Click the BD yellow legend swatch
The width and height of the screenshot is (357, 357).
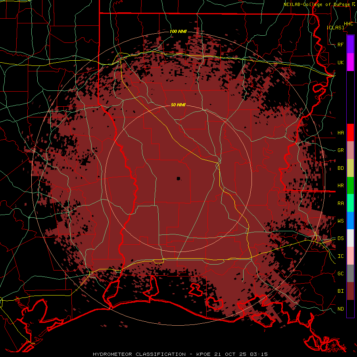(350, 168)
